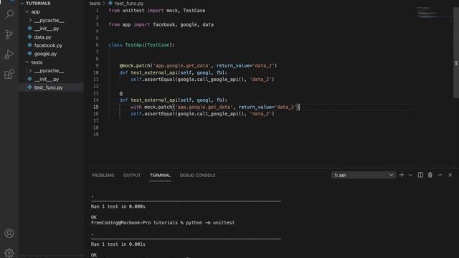Click line 16 self.assertEqual statement

pyautogui.click(x=202, y=114)
